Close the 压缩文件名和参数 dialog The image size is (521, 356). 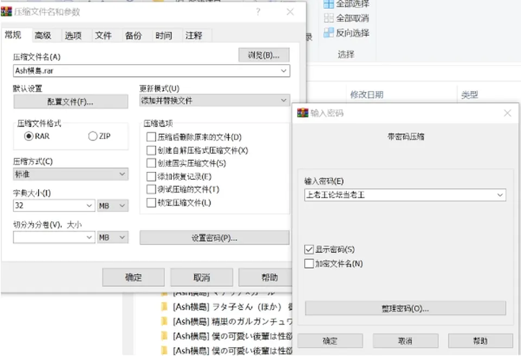tap(290, 12)
